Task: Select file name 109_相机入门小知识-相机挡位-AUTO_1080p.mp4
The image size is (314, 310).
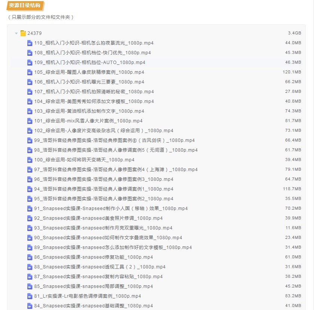Action: (89, 63)
